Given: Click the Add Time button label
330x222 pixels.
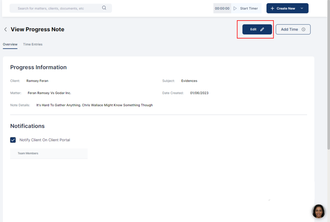Looking at the screenshot, I should click(289, 29).
